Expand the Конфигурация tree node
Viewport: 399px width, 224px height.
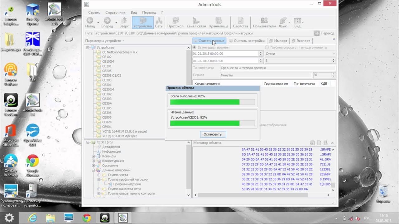click(x=93, y=161)
